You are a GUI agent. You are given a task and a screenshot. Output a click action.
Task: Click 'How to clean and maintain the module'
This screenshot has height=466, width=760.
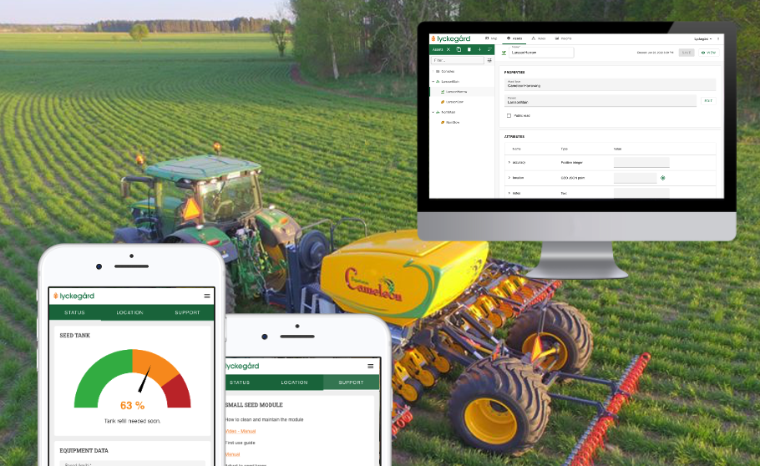(265, 419)
